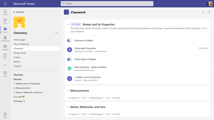
Task: Expand Classwork to full screen
Action: pos(203,12)
